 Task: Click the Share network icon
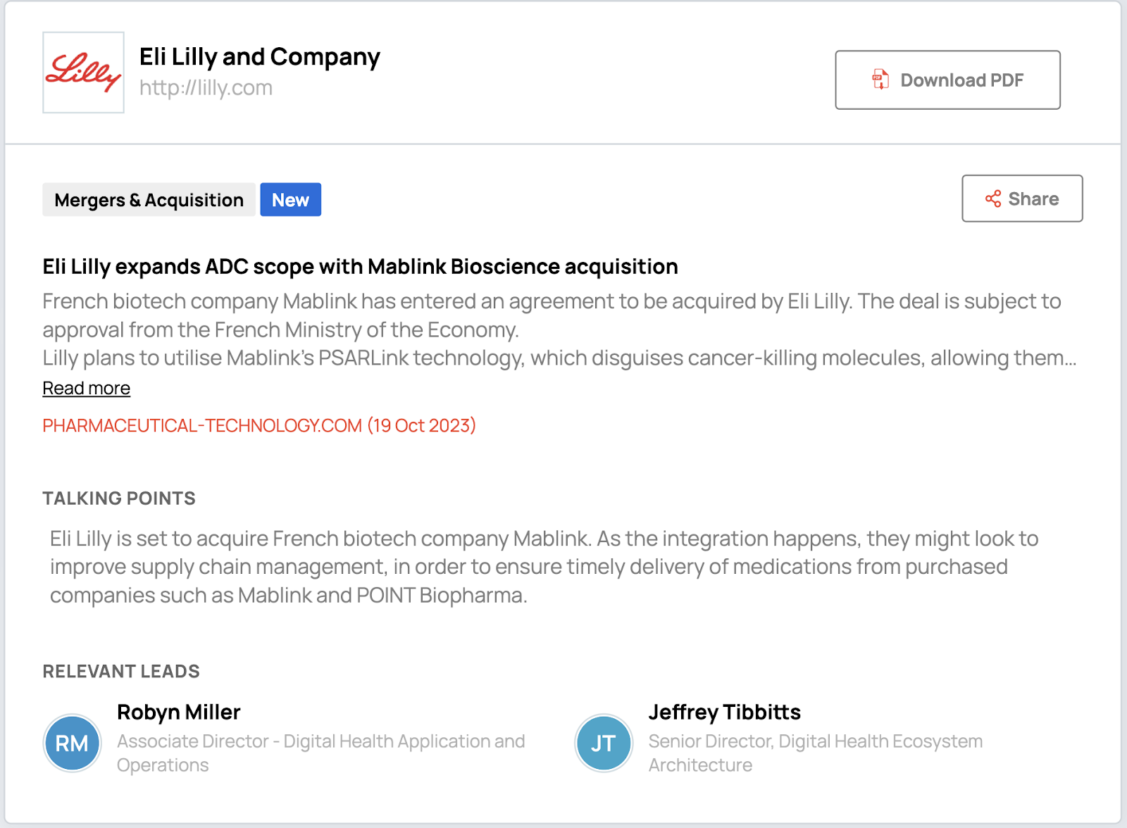[x=993, y=199]
